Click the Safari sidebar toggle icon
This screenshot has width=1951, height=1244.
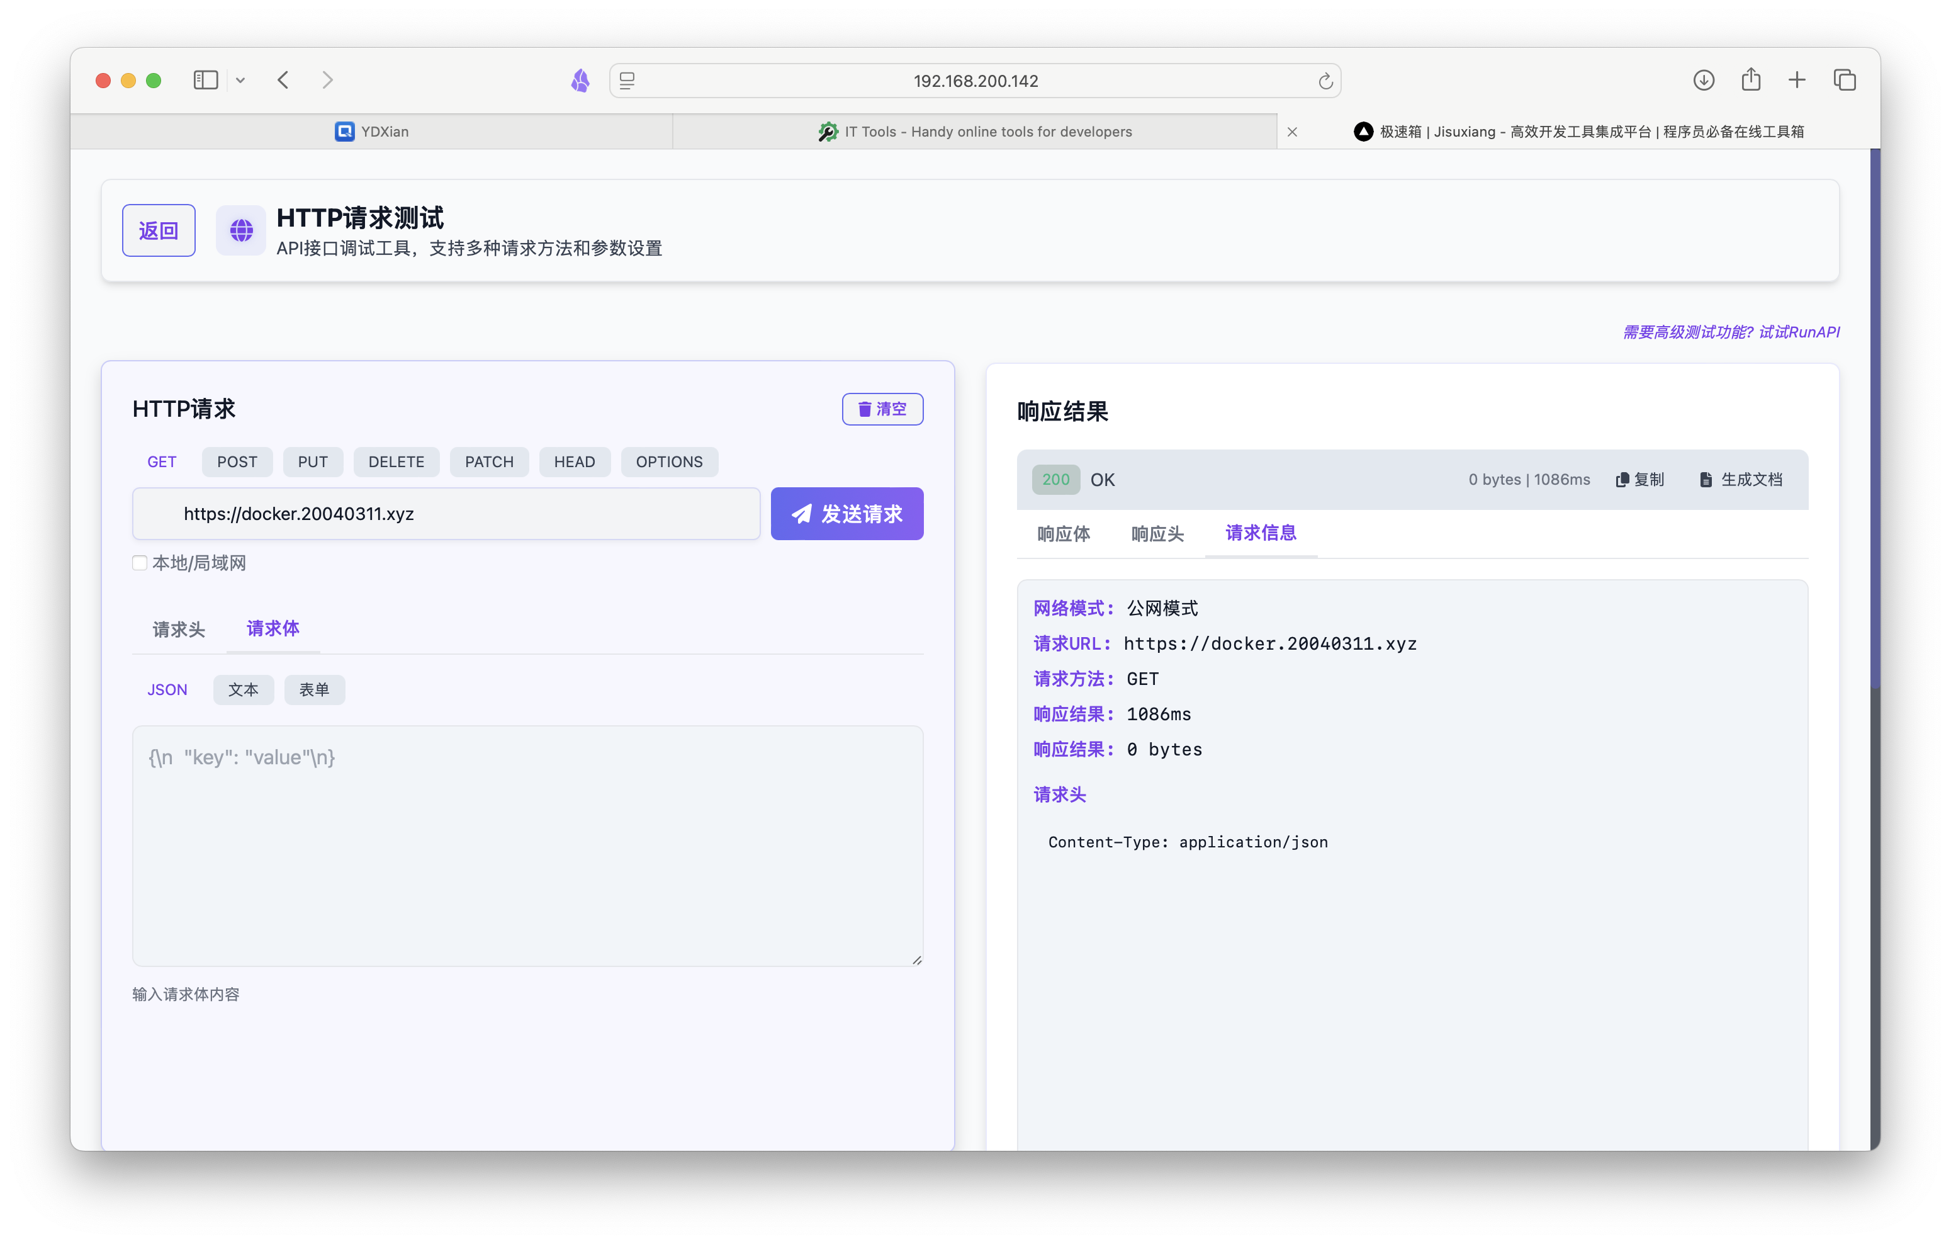tap(206, 80)
